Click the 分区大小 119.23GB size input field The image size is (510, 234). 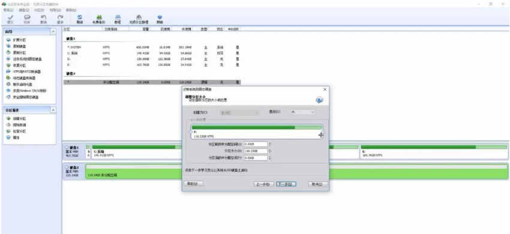[256, 151]
